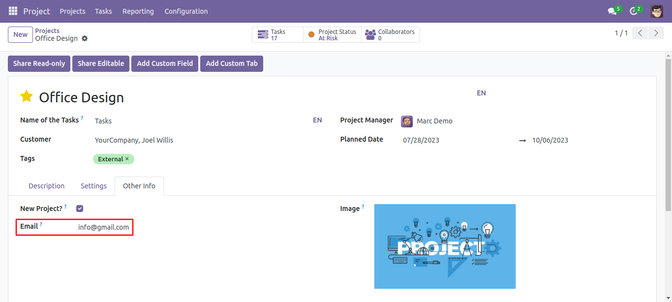This screenshot has height=302, width=672.
Task: Open the conversations messages icon
Action: pyautogui.click(x=612, y=11)
